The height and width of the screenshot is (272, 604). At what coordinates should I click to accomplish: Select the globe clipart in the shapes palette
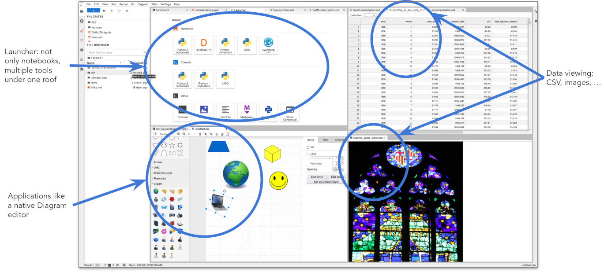click(156, 191)
